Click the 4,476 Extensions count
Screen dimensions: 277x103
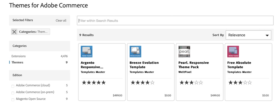coord(64,56)
